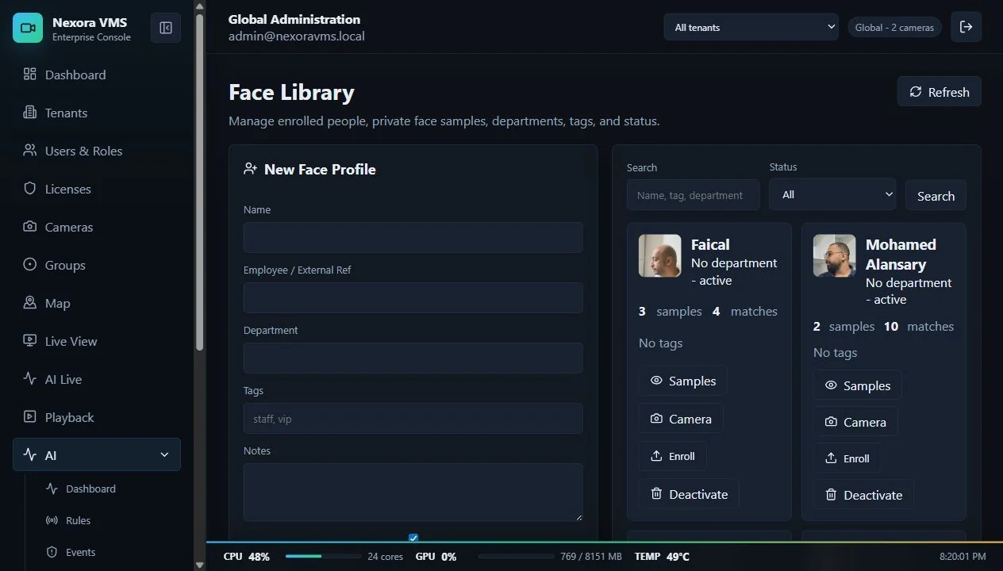The width and height of the screenshot is (1003, 571).
Task: Open the Events submenu item
Action: [x=110, y=552]
